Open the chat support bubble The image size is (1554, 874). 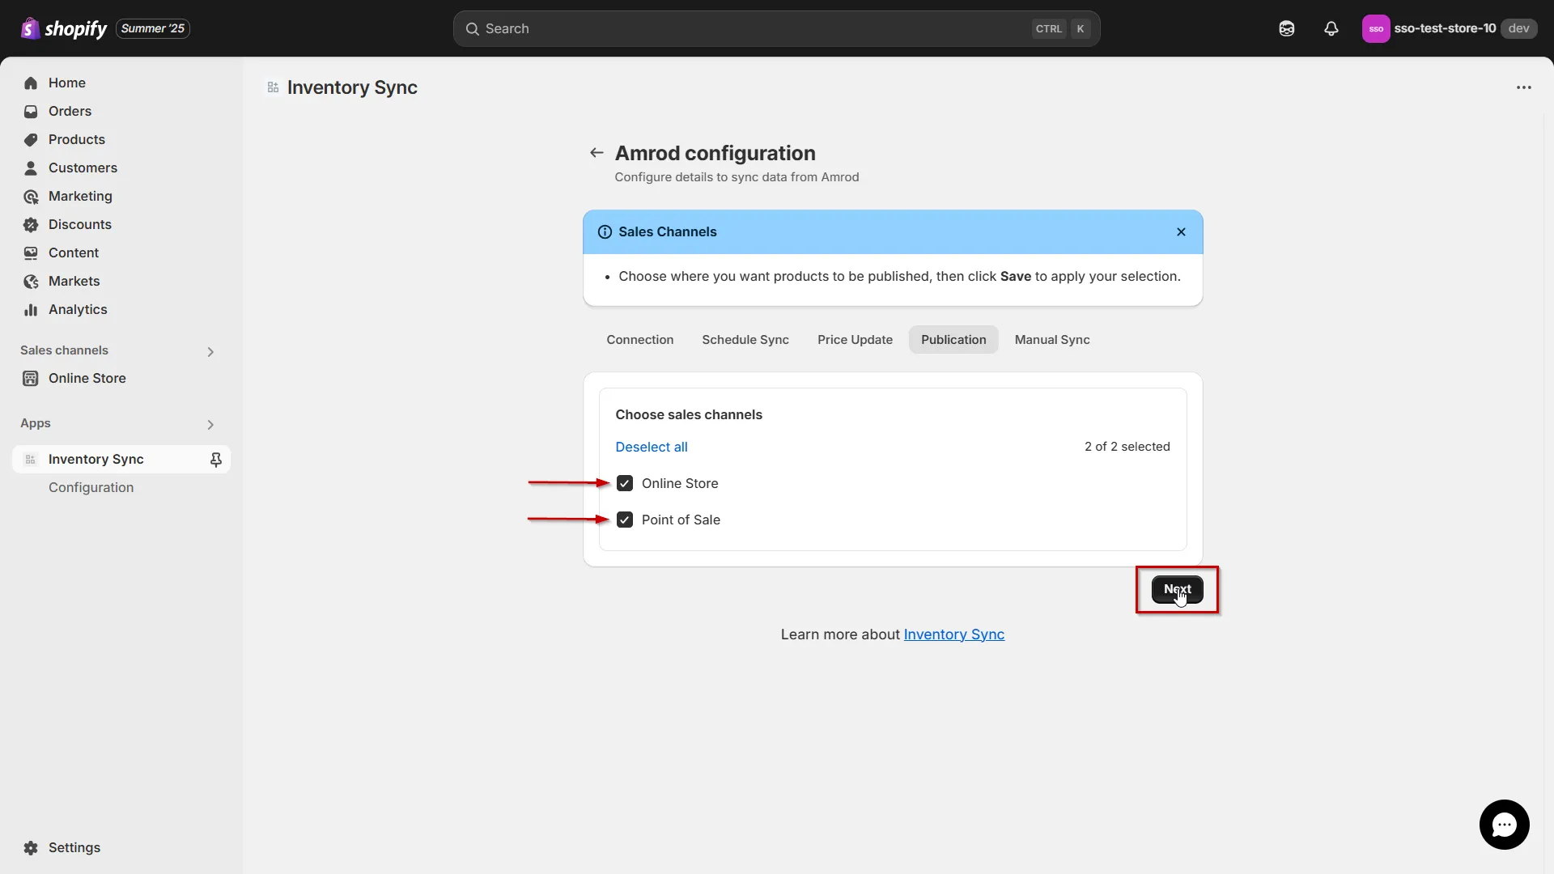pos(1504,824)
